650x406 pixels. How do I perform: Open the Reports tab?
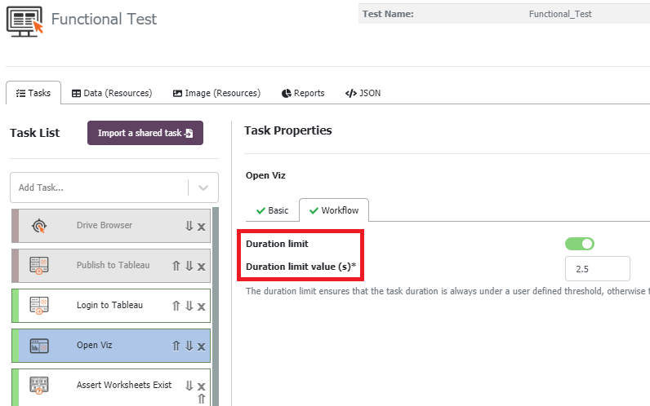(x=303, y=93)
